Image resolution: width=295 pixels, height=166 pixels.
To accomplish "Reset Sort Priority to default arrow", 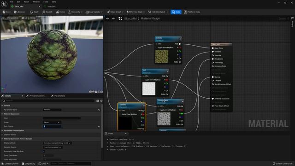I will [99, 126].
